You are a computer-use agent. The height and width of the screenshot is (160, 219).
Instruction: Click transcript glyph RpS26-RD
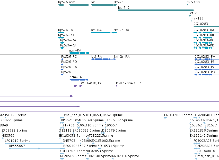click(61, 38)
